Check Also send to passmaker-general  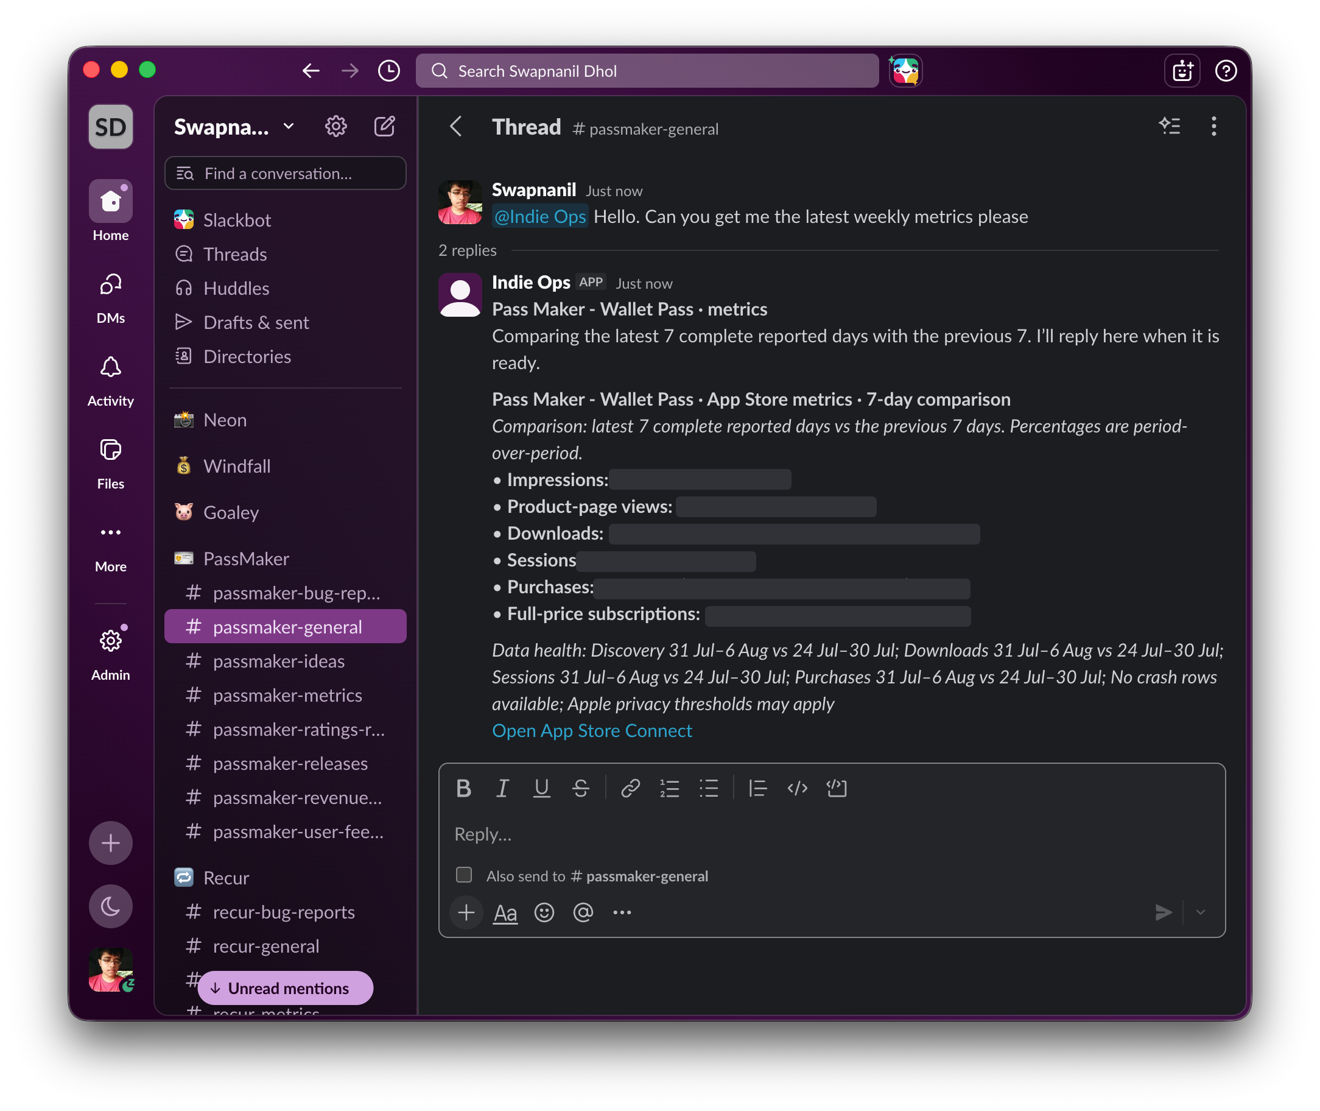(x=464, y=875)
